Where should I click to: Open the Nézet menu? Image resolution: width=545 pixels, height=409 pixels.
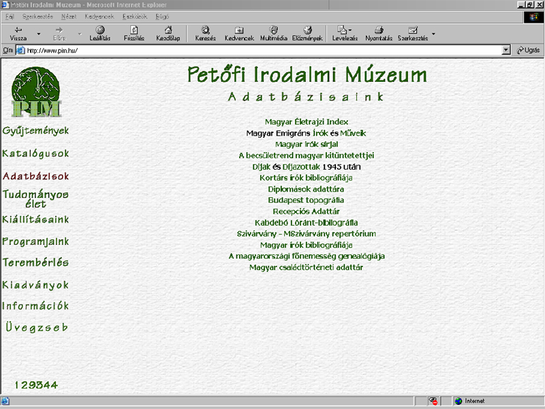coord(69,16)
